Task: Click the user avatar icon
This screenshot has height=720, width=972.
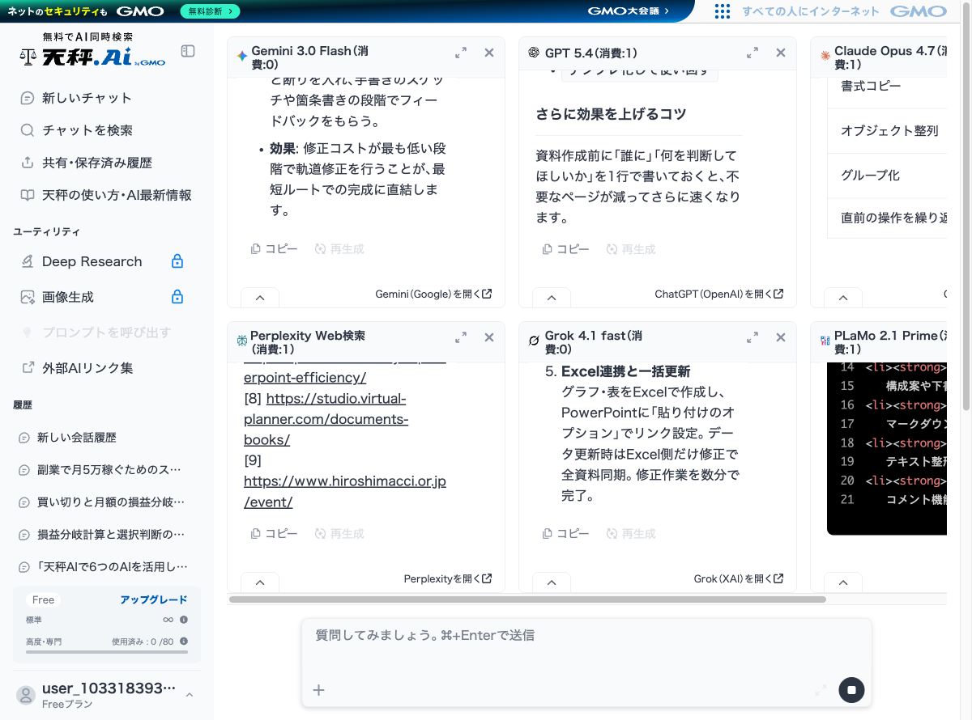Action: 27,695
